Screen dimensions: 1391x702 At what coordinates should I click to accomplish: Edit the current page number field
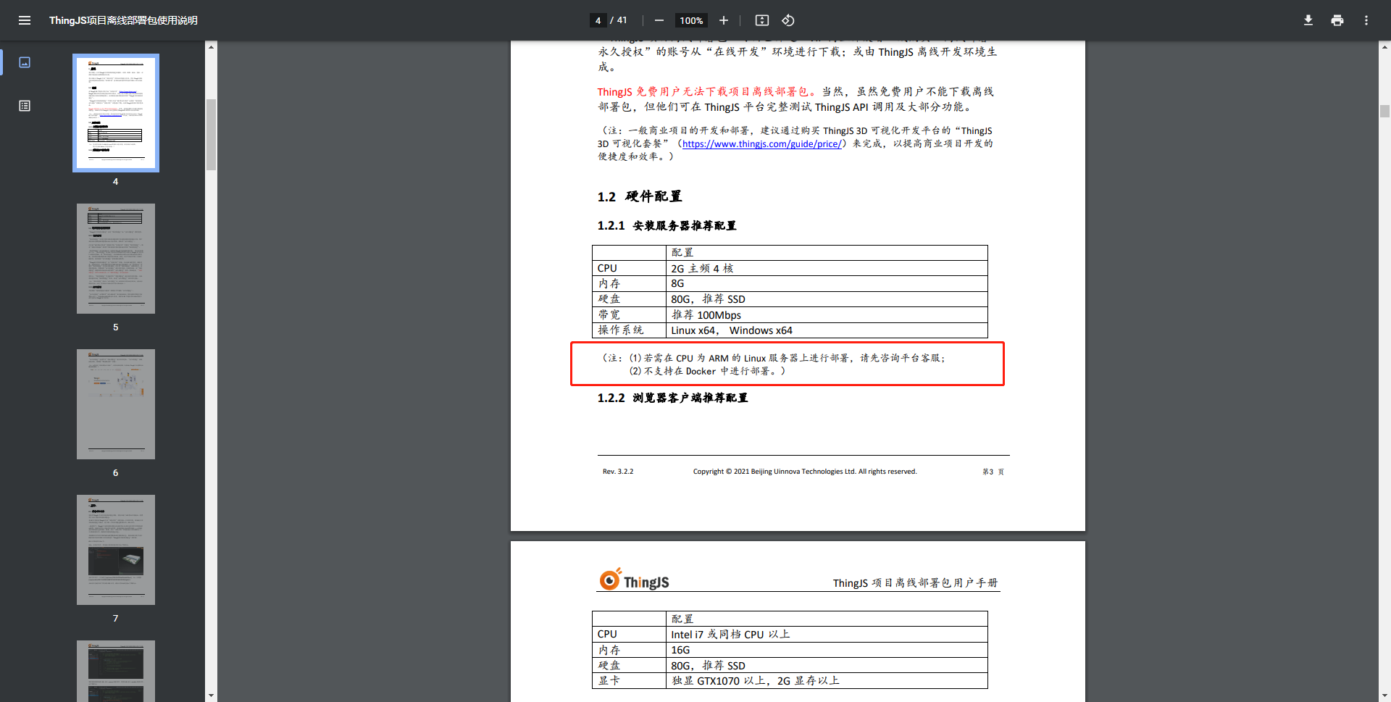click(x=598, y=20)
